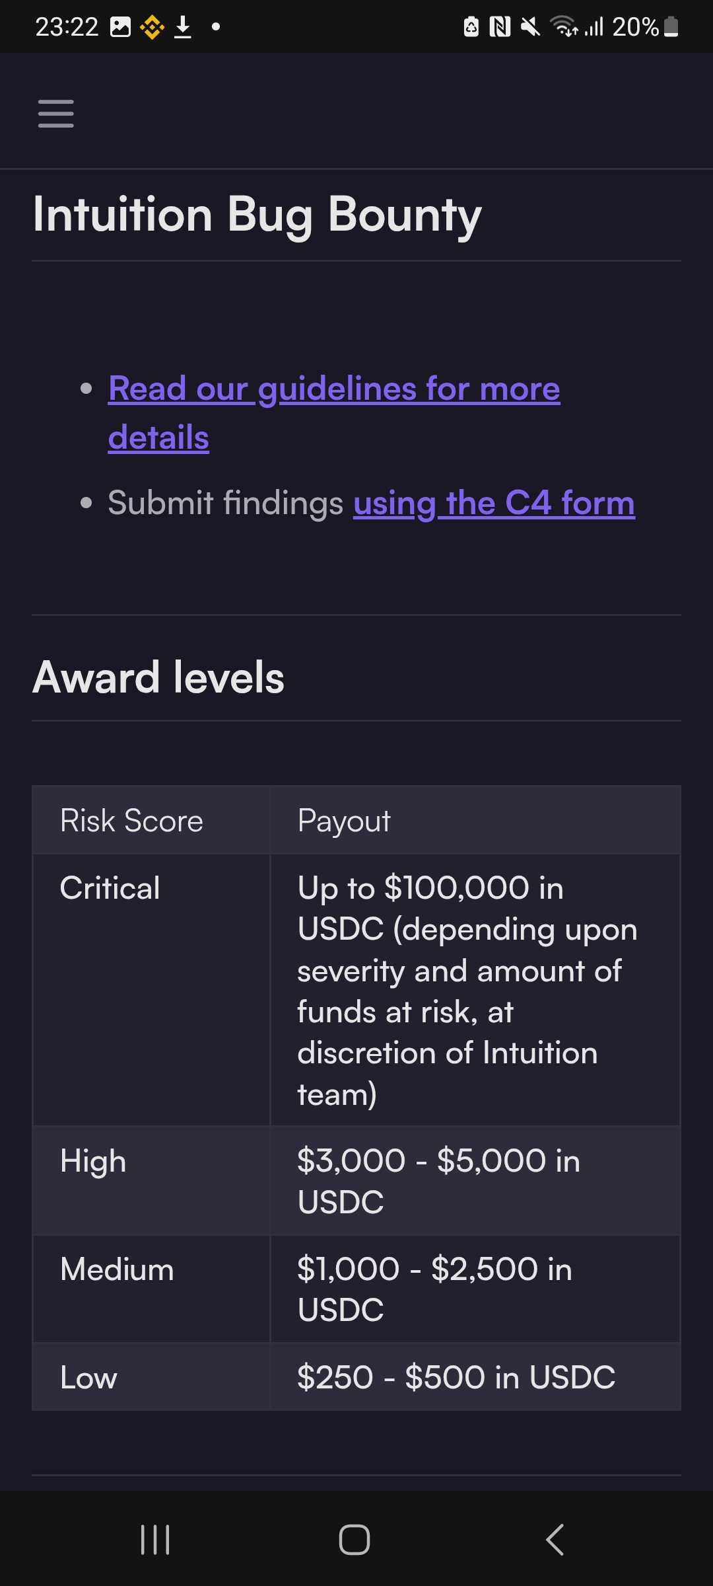713x1586 pixels.
Task: Tap the 'Risk Score' column header
Action: (131, 821)
